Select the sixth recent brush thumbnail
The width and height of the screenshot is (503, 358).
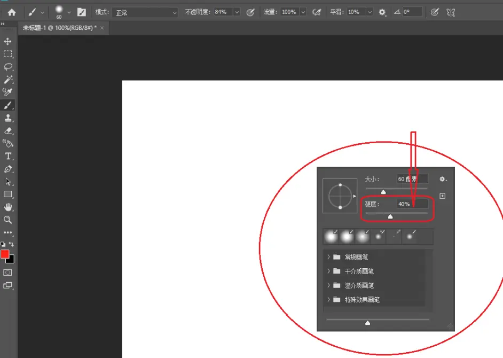[410, 236]
